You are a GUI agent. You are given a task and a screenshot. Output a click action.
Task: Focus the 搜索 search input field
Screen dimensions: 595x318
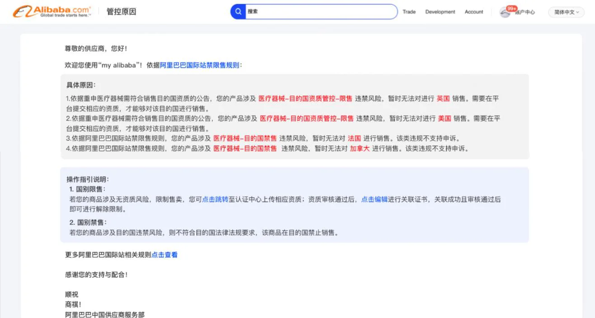coord(321,12)
